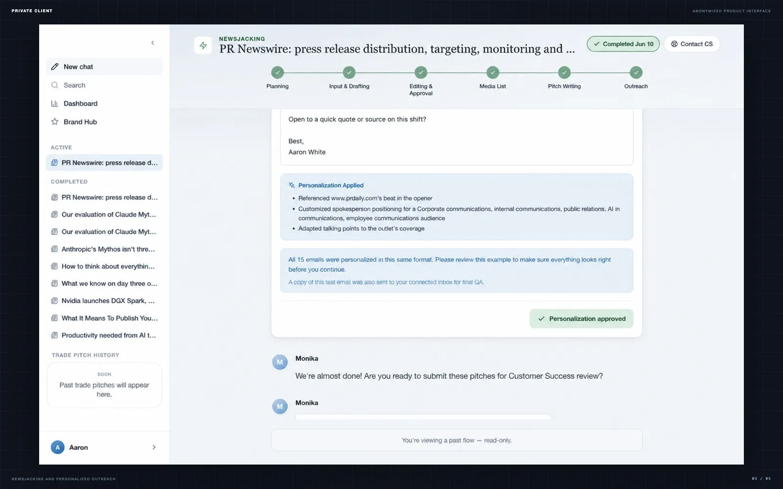Viewport: 783px width, 489px height.
Task: Click Monika's avatar above the Customer Success question
Action: (280, 362)
